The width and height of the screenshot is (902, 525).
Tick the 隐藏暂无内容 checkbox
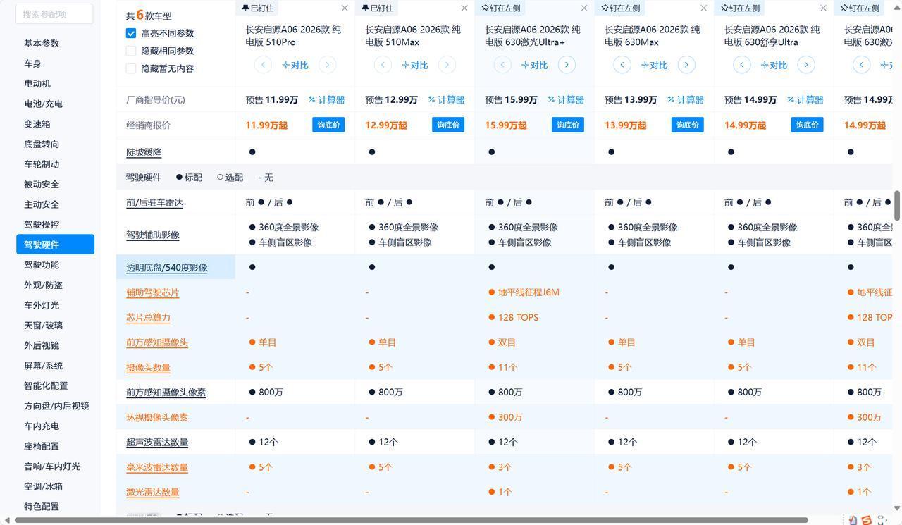pyautogui.click(x=131, y=68)
